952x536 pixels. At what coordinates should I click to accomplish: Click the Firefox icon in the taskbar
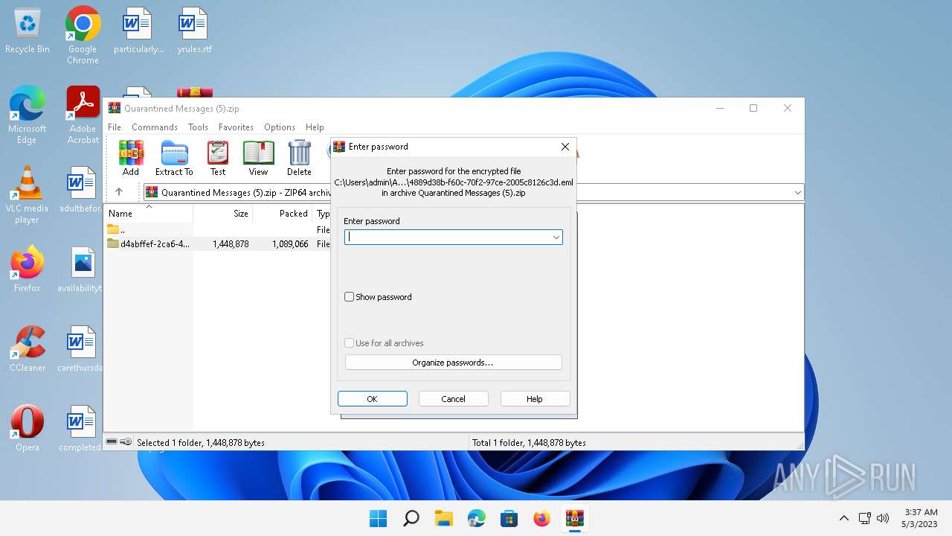pos(541,518)
